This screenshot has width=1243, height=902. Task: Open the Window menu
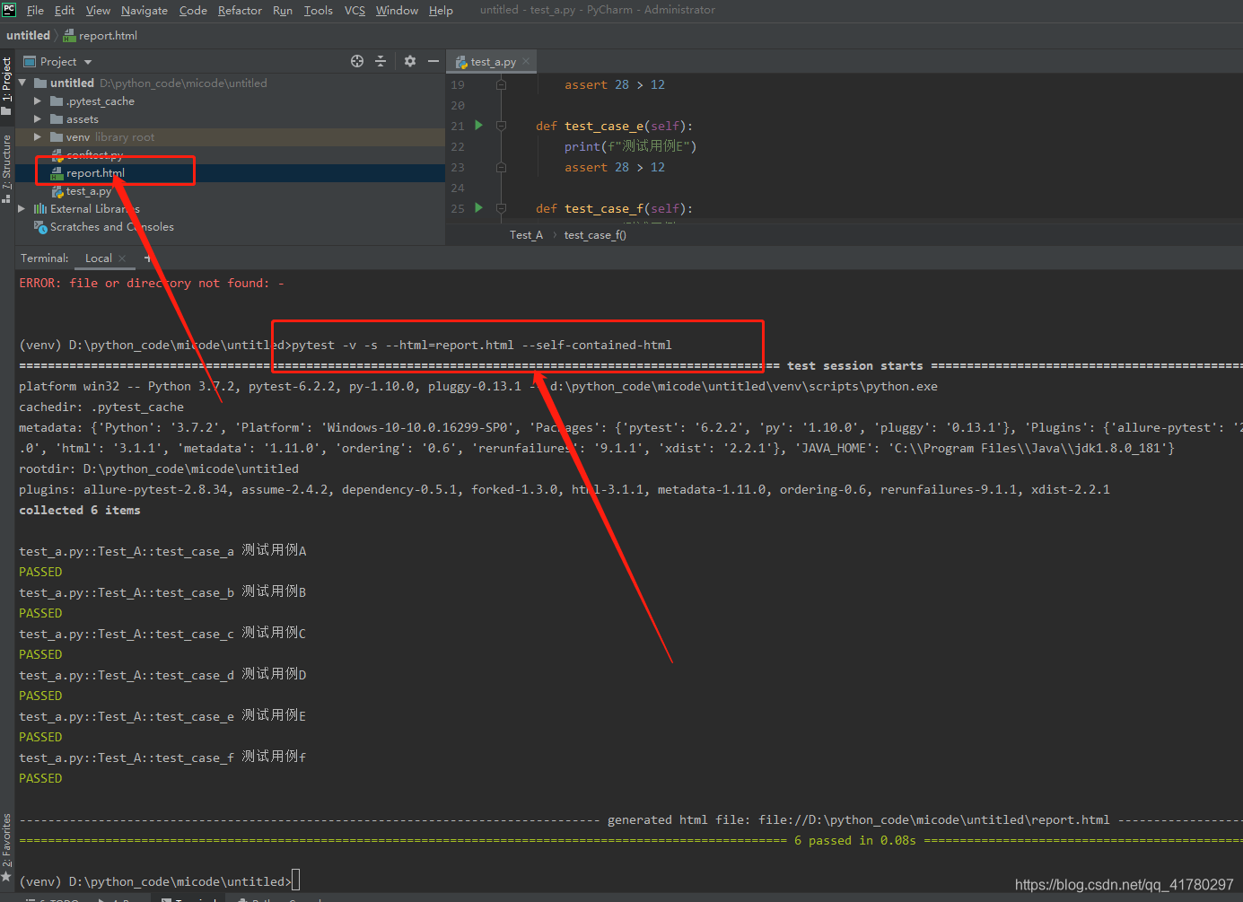click(x=397, y=10)
